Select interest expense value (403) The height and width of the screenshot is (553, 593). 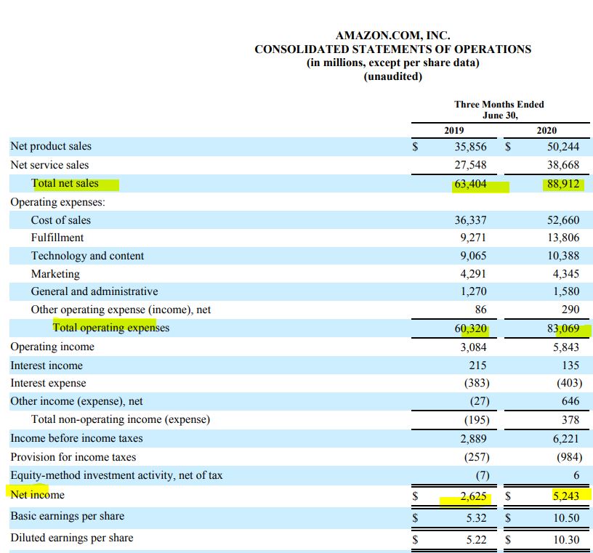(x=570, y=383)
